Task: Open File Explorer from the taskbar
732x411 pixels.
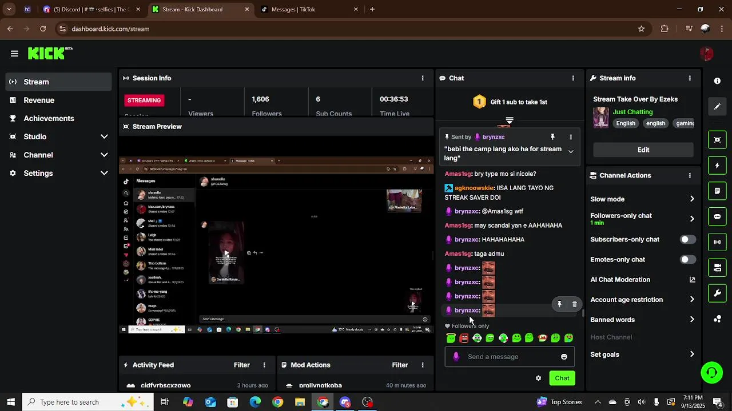Action: point(300,402)
